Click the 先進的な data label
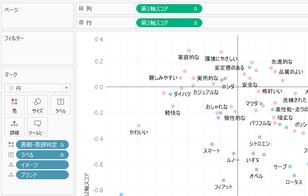 click(282, 62)
